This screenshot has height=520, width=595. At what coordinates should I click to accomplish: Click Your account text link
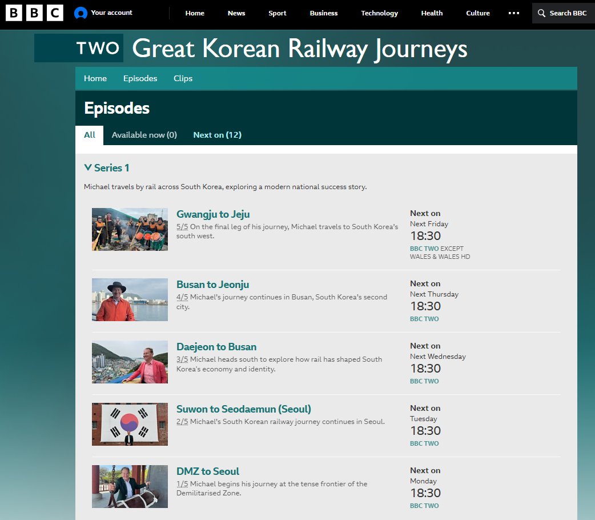[x=111, y=13]
